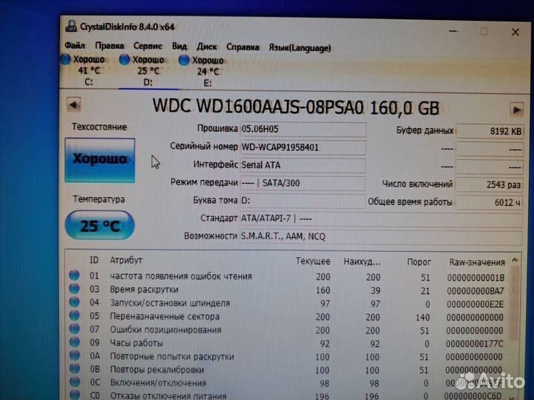Click the Атрибут column header
This screenshot has height=400, width=534.
[126, 261]
